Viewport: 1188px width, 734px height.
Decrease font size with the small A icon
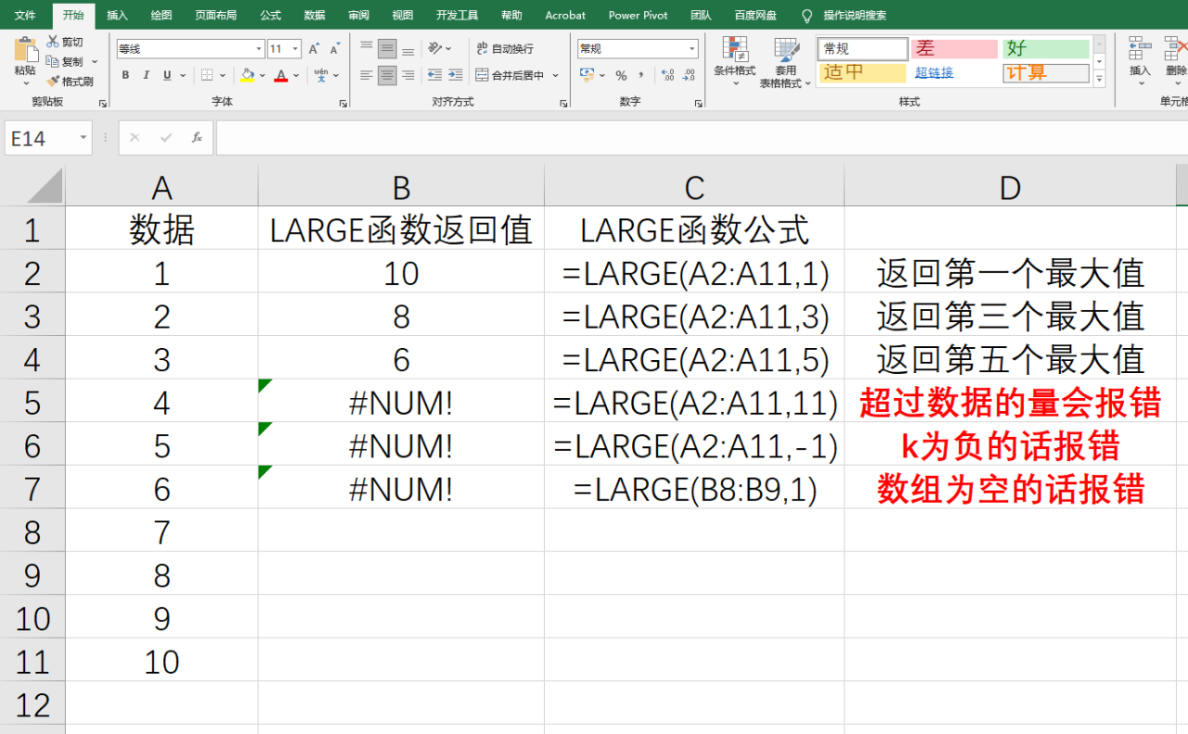coord(333,49)
